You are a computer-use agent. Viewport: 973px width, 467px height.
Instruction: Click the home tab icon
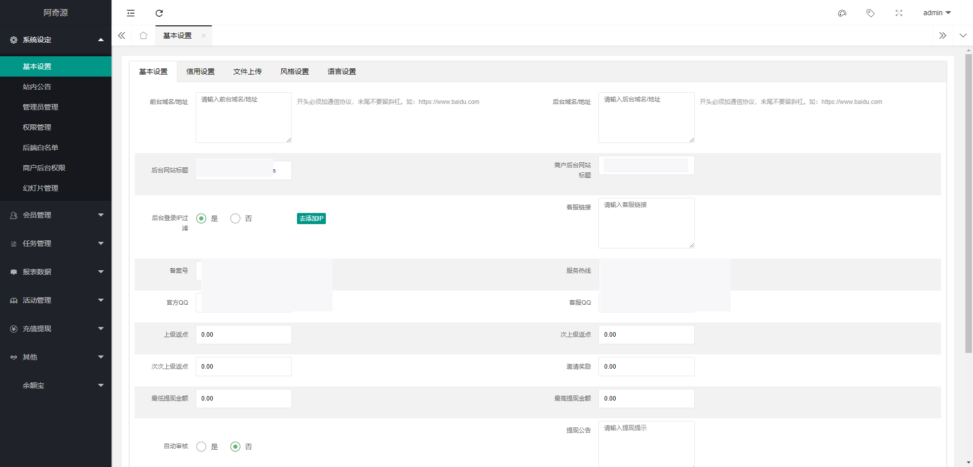[143, 35]
